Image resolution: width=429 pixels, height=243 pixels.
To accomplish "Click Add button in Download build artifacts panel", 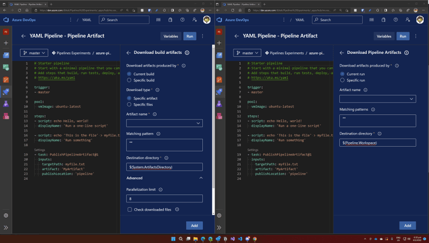I will [194, 225].
